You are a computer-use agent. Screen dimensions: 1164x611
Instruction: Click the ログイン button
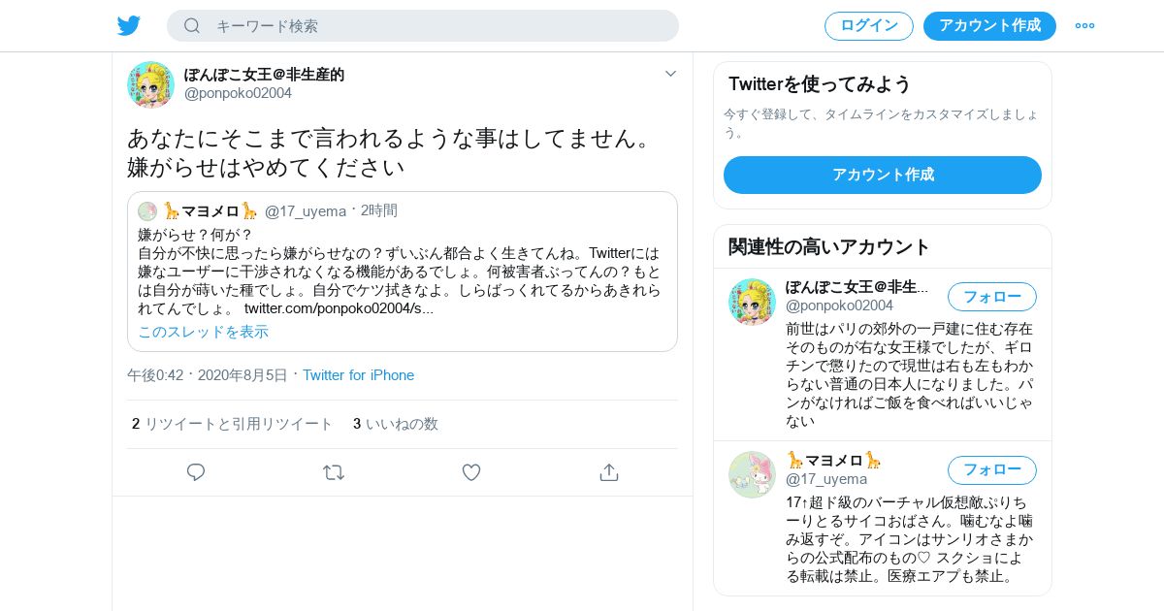pos(869,26)
